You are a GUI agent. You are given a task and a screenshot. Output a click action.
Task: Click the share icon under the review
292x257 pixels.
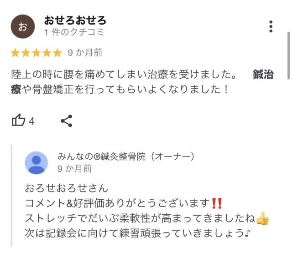click(x=67, y=121)
